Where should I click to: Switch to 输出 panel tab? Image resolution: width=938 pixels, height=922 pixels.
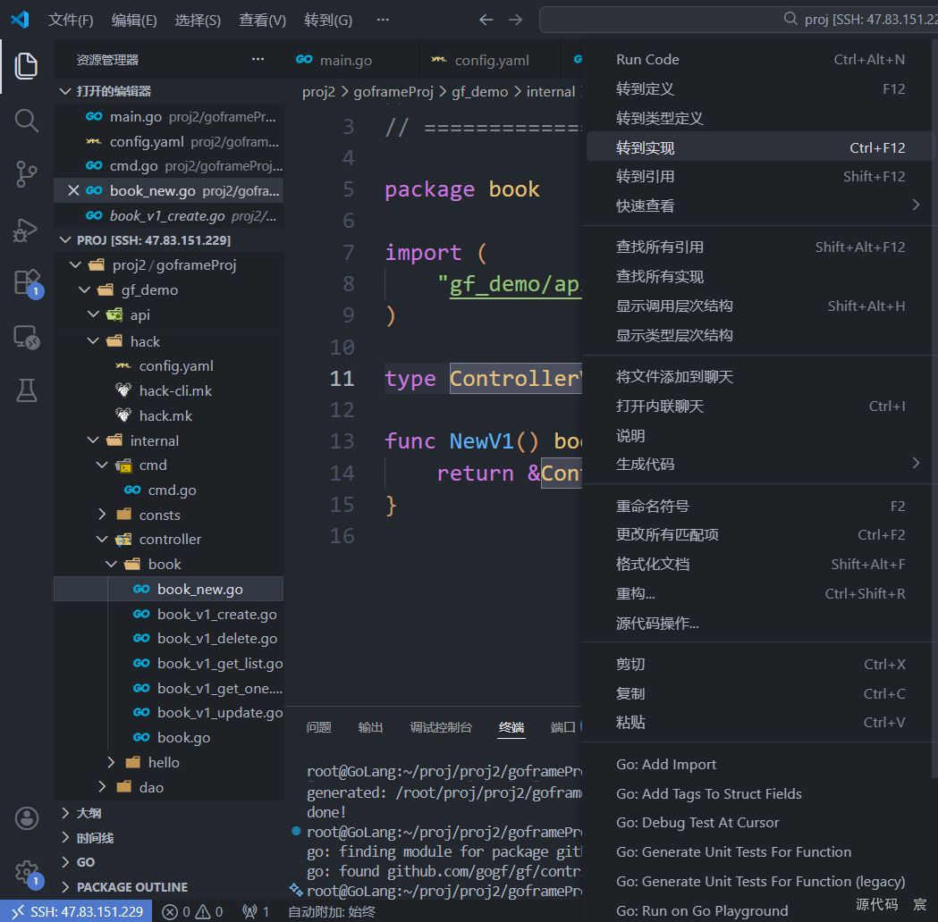coord(370,727)
